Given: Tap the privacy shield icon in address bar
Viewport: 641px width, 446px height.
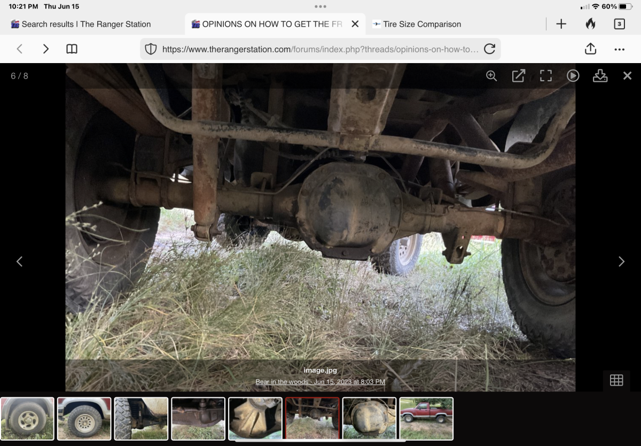Looking at the screenshot, I should (x=151, y=49).
